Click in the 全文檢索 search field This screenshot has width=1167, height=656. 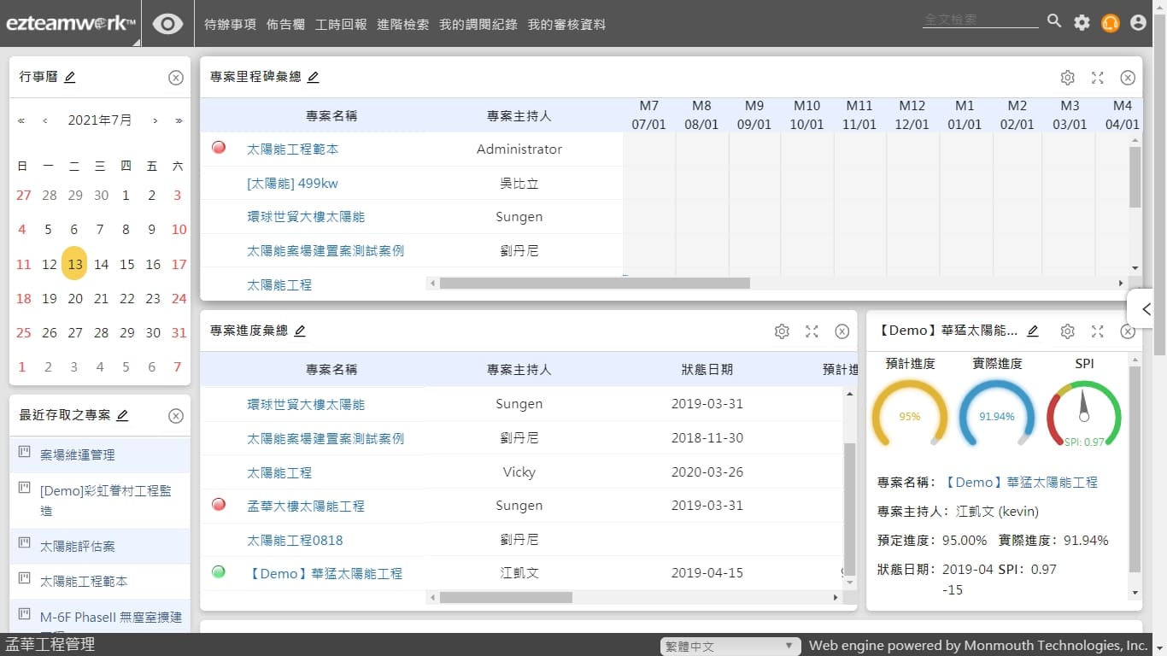pyautogui.click(x=979, y=20)
